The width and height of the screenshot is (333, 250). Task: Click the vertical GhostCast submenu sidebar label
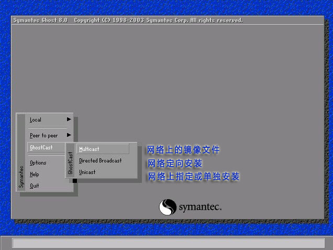[71, 164]
